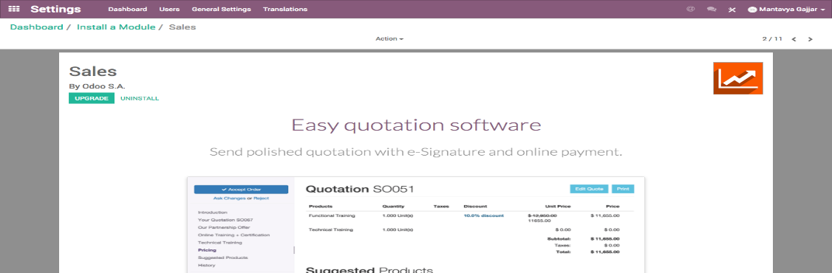This screenshot has height=273, width=832.
Task: Click the user avatar next to Mantavya Gajjar
Action: tap(752, 10)
